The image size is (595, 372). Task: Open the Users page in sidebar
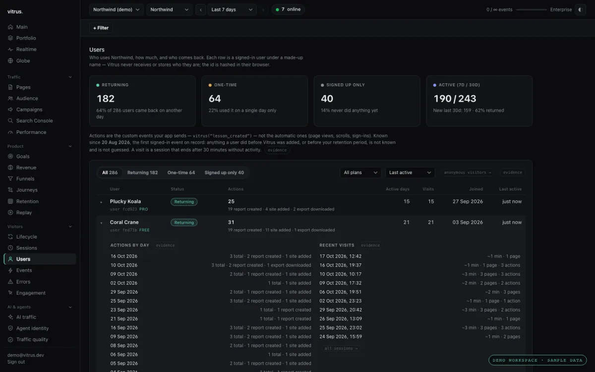tap(40, 259)
